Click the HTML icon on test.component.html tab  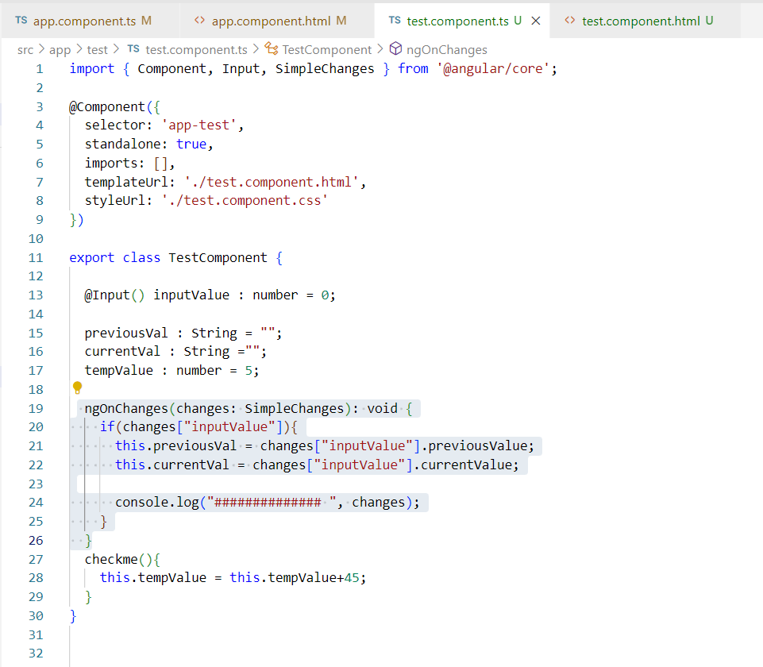click(569, 21)
